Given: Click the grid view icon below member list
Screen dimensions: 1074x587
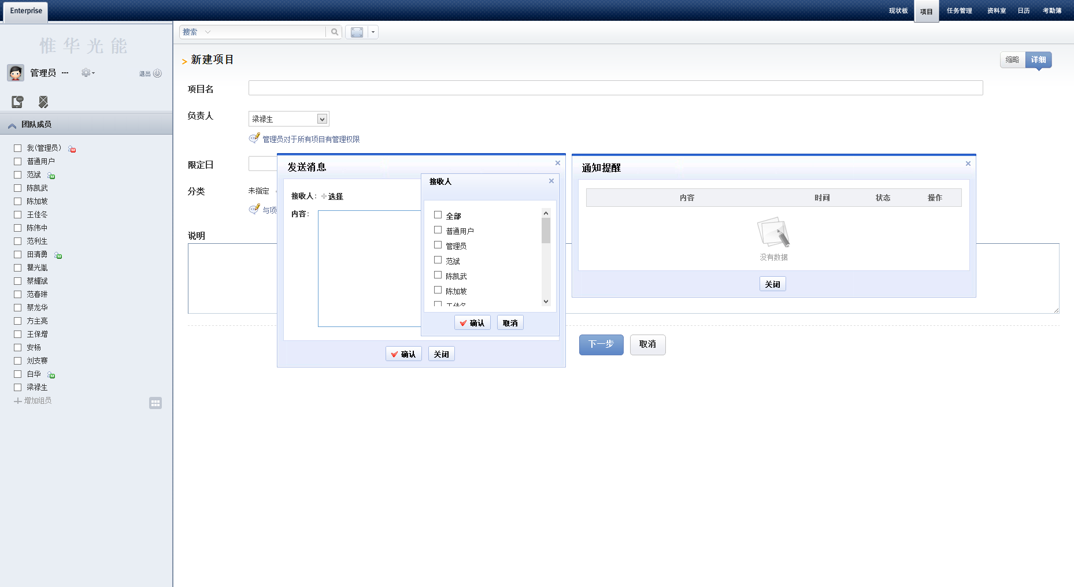Looking at the screenshot, I should click(155, 403).
